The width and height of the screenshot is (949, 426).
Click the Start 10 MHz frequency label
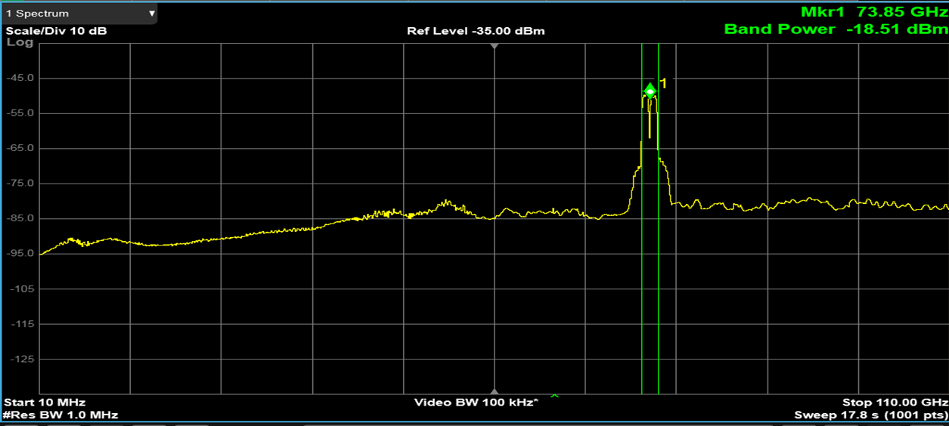point(45,402)
